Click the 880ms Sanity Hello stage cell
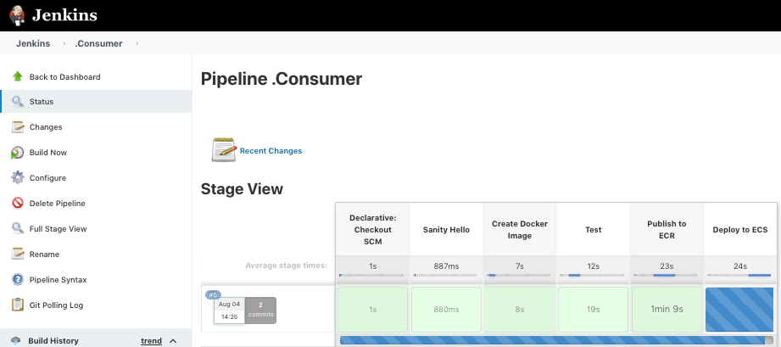The height and width of the screenshot is (347, 781). [x=446, y=310]
